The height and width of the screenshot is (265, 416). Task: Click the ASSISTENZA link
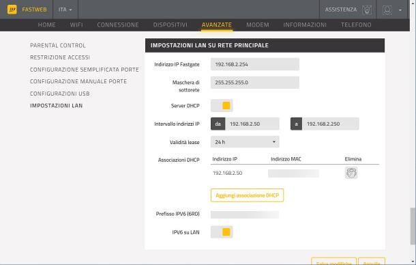(341, 10)
